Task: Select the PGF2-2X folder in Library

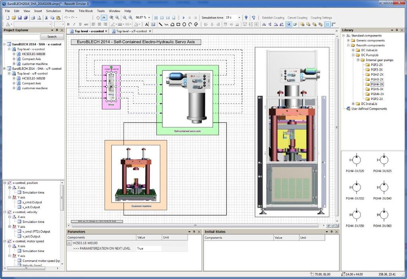Action: click(x=377, y=65)
